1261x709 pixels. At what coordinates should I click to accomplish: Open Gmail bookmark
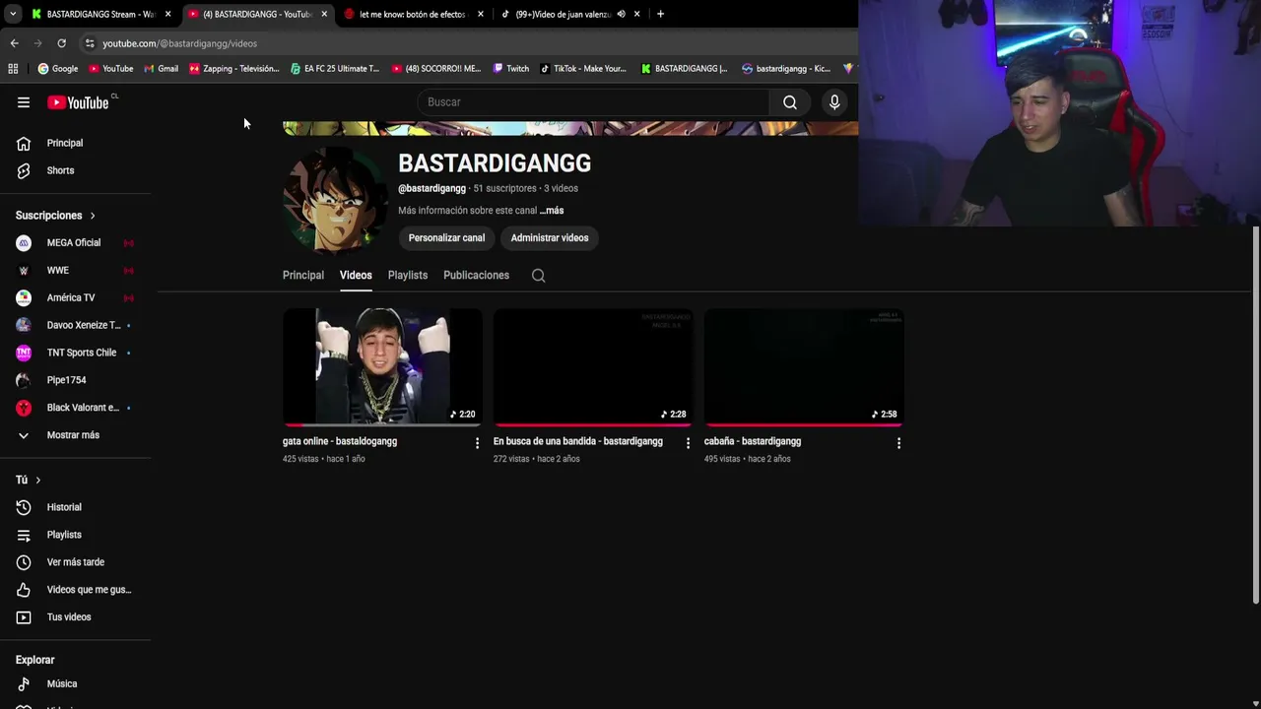(161, 69)
